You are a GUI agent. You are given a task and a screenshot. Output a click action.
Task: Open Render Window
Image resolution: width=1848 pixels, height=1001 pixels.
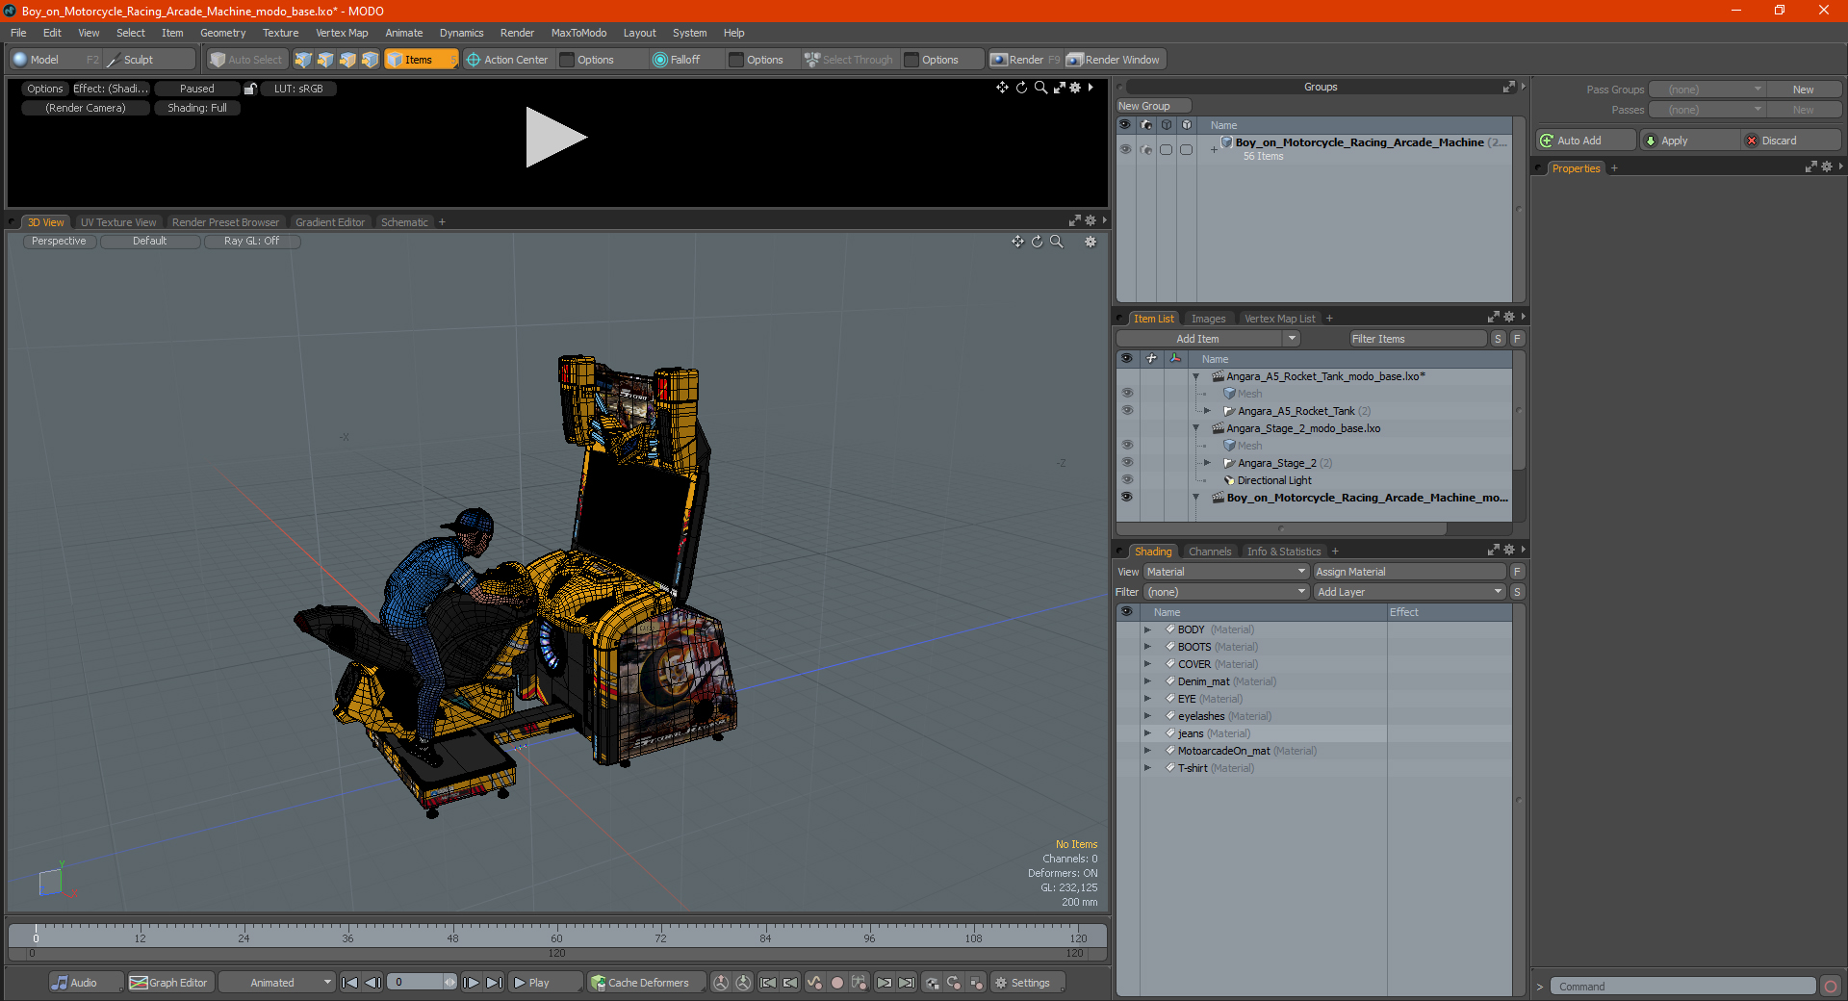click(x=1115, y=60)
